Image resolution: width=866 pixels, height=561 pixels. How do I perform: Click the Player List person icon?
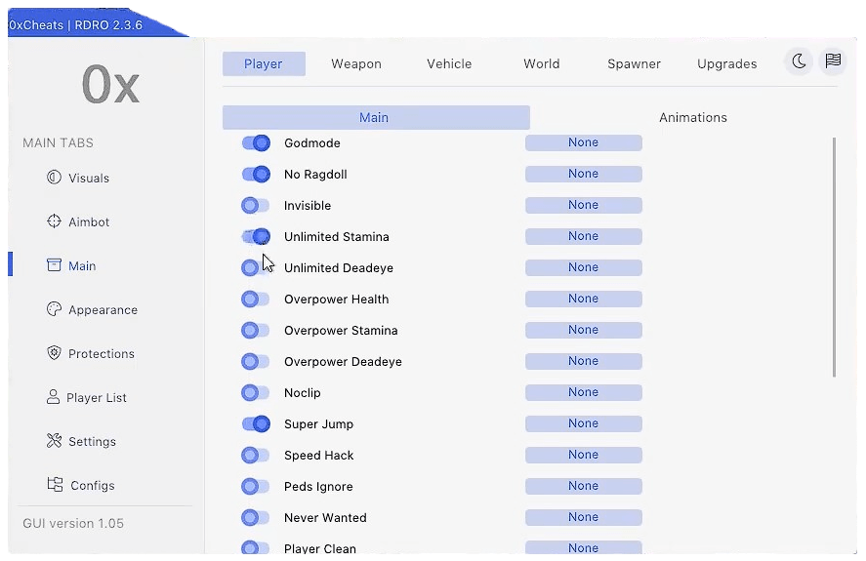pos(53,397)
